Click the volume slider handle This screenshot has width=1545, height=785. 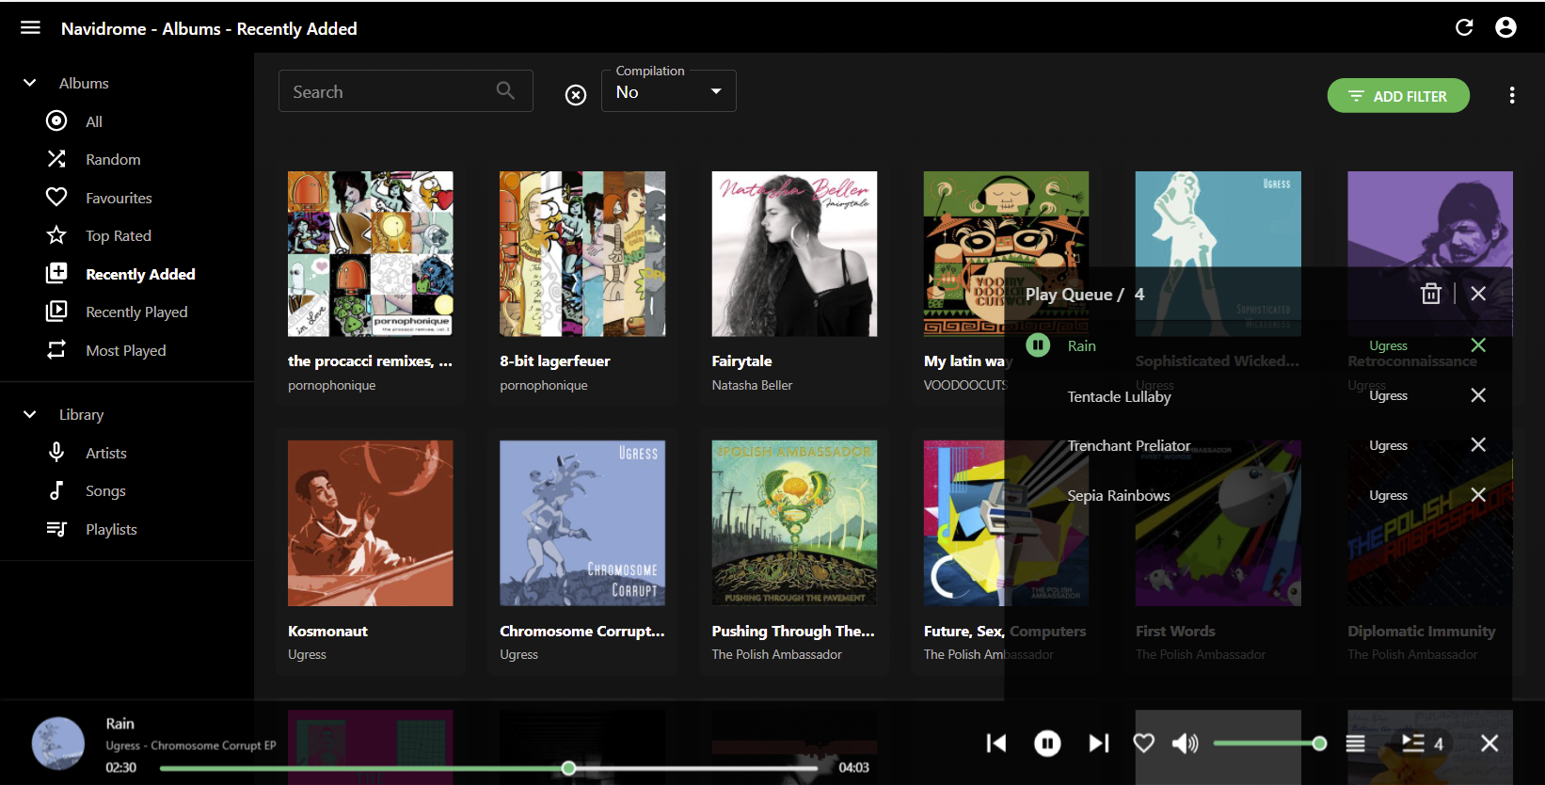[x=1319, y=744]
